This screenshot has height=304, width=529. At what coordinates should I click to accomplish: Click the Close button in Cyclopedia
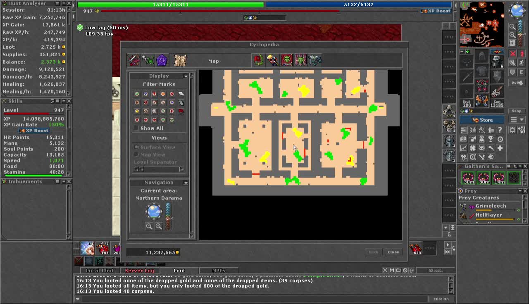pyautogui.click(x=393, y=252)
